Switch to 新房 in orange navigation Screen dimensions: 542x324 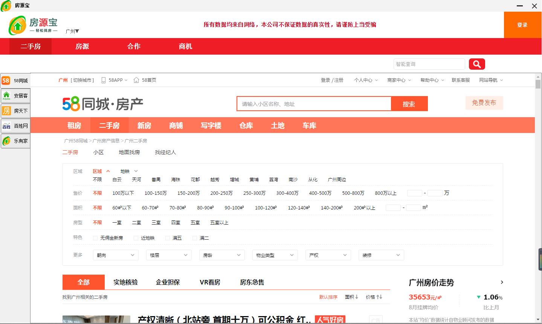coord(144,125)
